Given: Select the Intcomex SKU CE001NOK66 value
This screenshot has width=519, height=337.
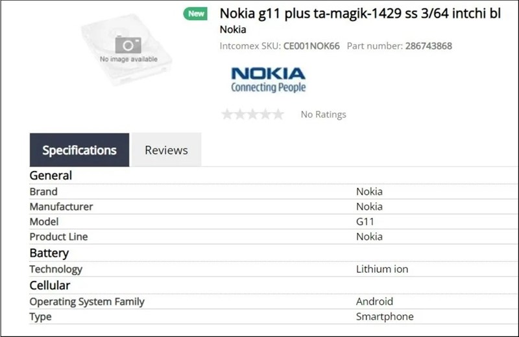Looking at the screenshot, I should click(311, 46).
